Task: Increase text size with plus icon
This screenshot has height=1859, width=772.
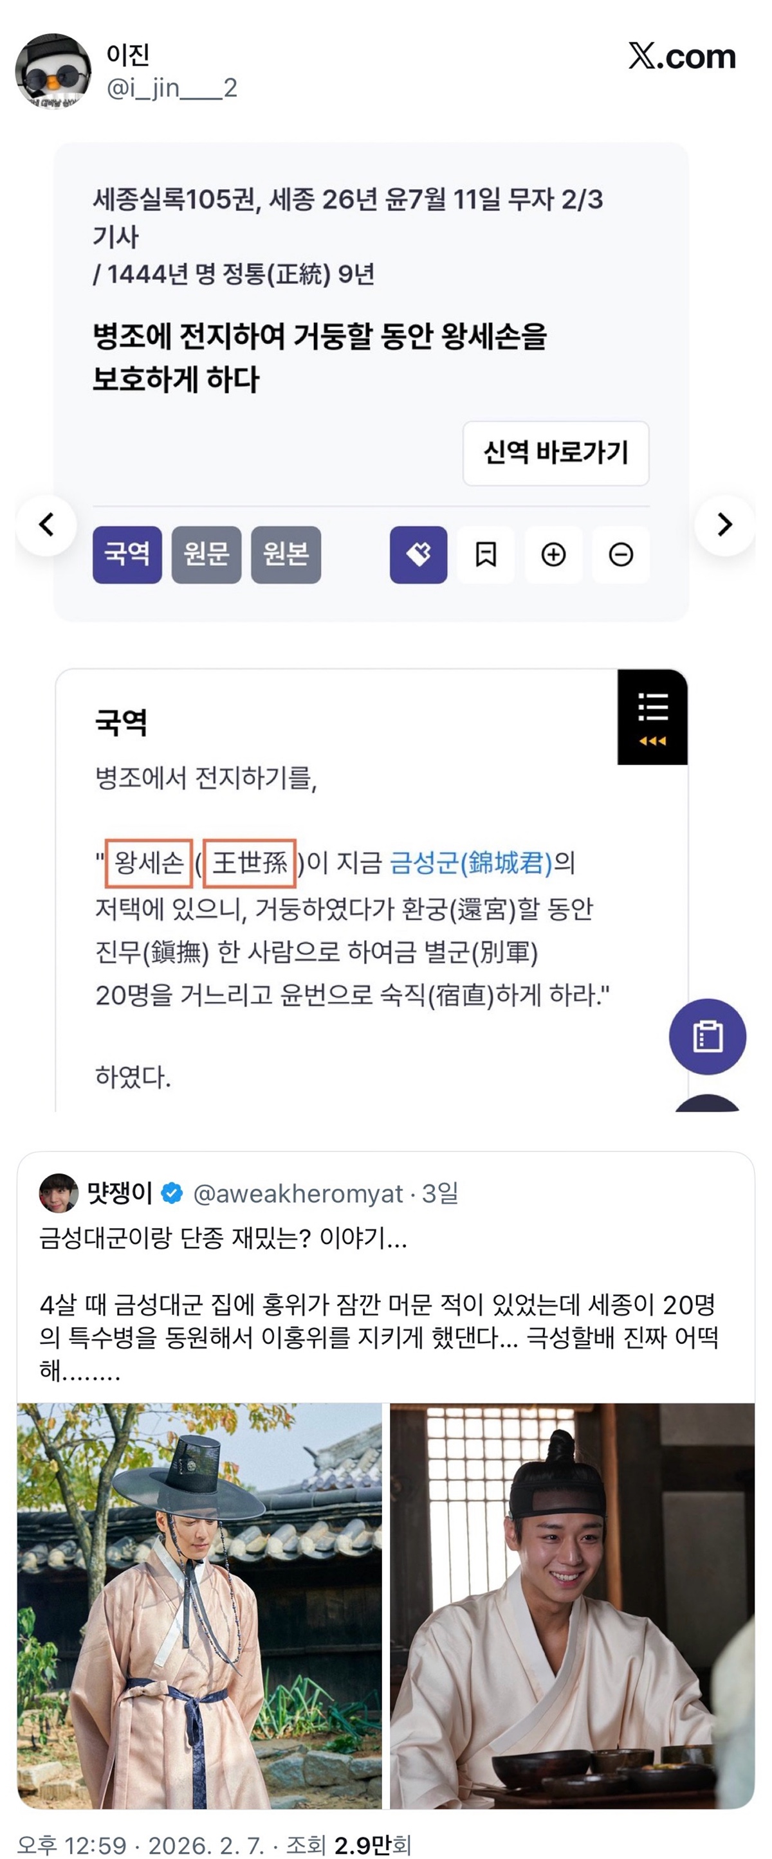Action: click(553, 554)
